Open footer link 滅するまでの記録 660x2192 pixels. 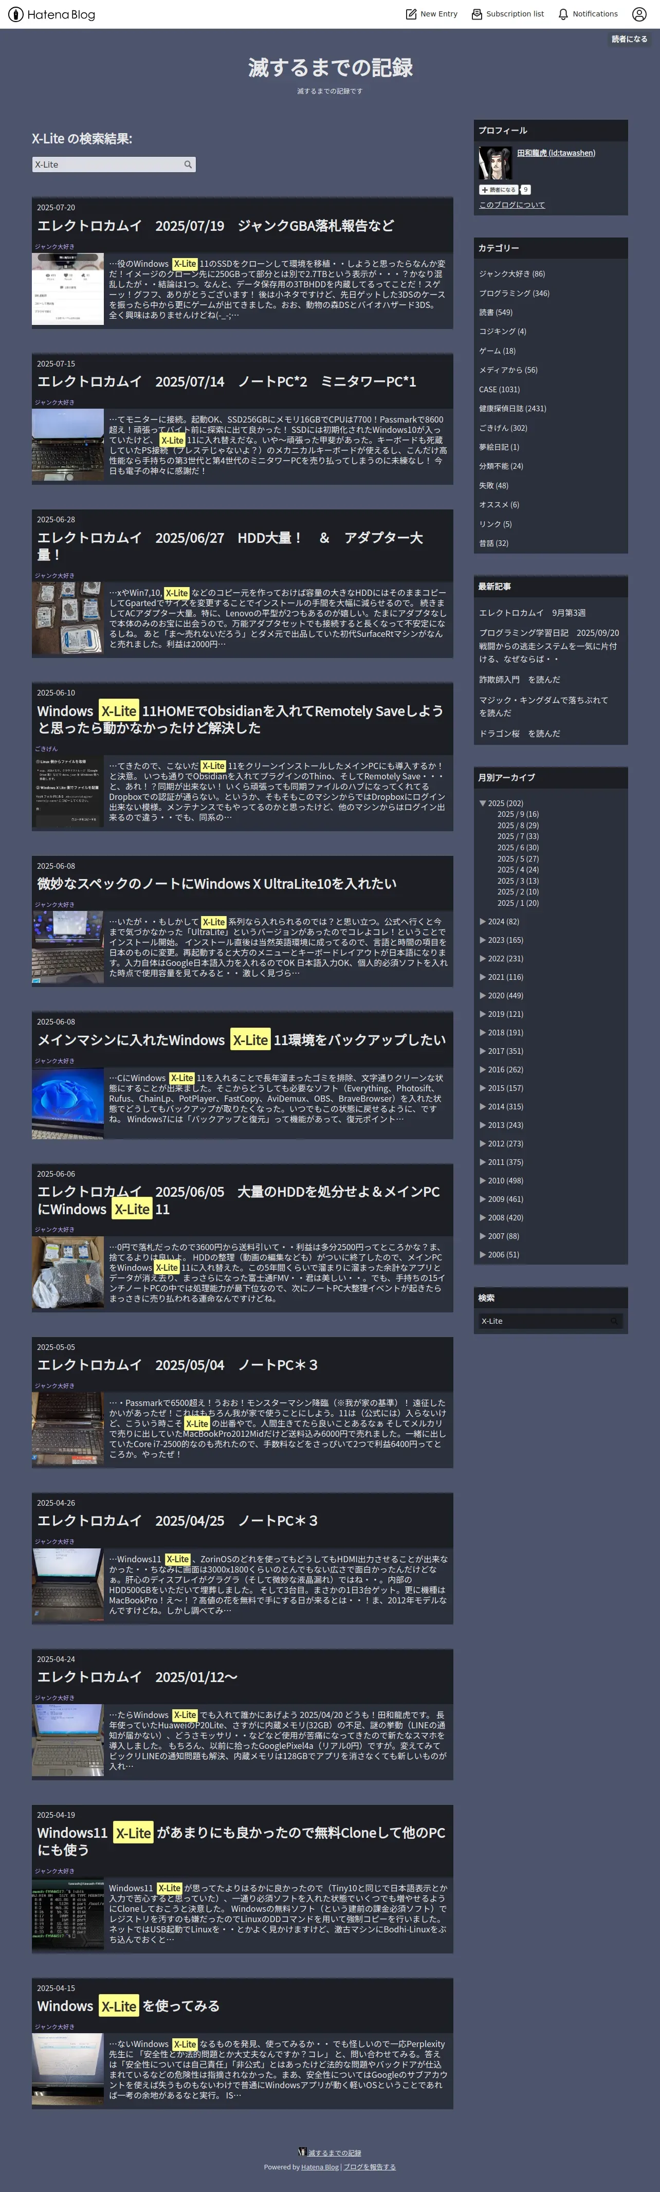point(334,2153)
